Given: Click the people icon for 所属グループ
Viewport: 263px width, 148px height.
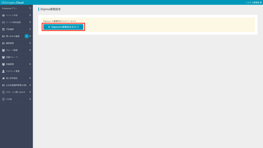Looking at the screenshot, I should [3, 57].
